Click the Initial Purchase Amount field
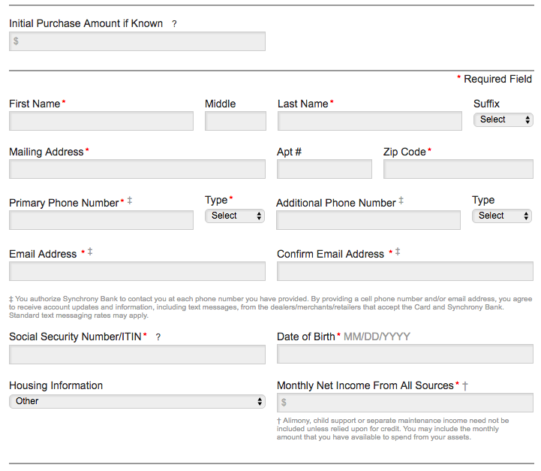This screenshot has width=541, height=471. tap(137, 41)
